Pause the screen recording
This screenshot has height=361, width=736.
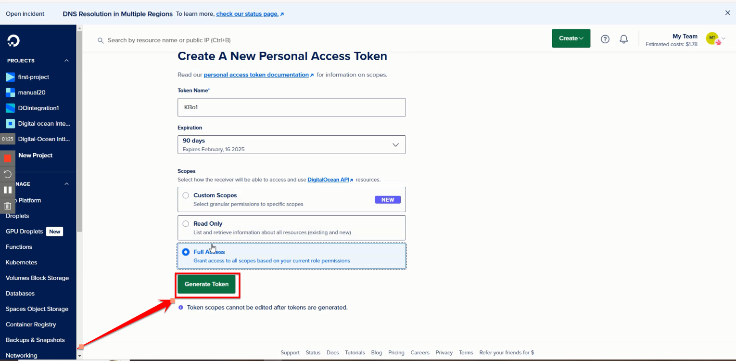click(8, 190)
